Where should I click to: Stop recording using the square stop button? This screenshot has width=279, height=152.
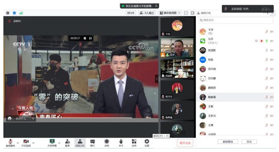coord(85,38)
